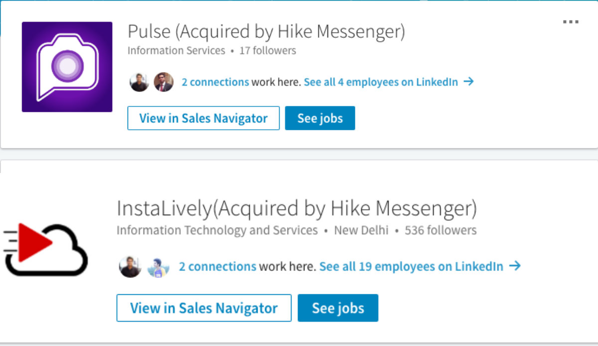Click 'See jobs' button for Pulse
The height and width of the screenshot is (346, 598).
(320, 118)
